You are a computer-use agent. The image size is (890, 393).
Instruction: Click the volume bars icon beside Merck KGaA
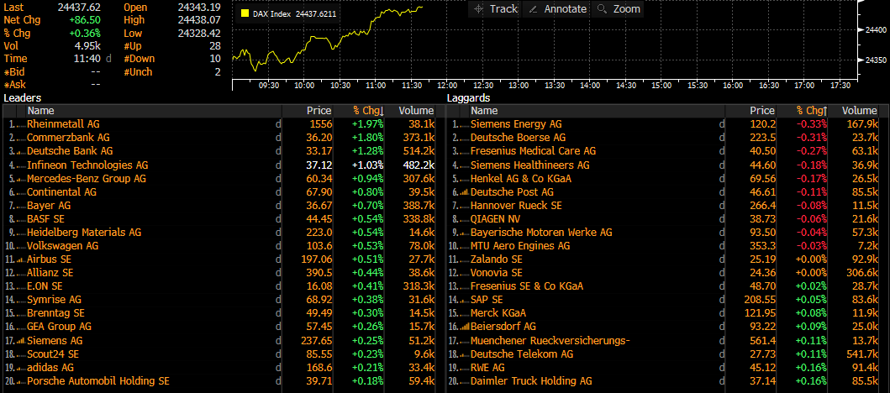point(465,314)
